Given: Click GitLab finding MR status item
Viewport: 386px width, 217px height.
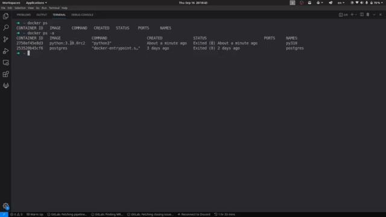Looking at the screenshot, I should (x=107, y=215).
